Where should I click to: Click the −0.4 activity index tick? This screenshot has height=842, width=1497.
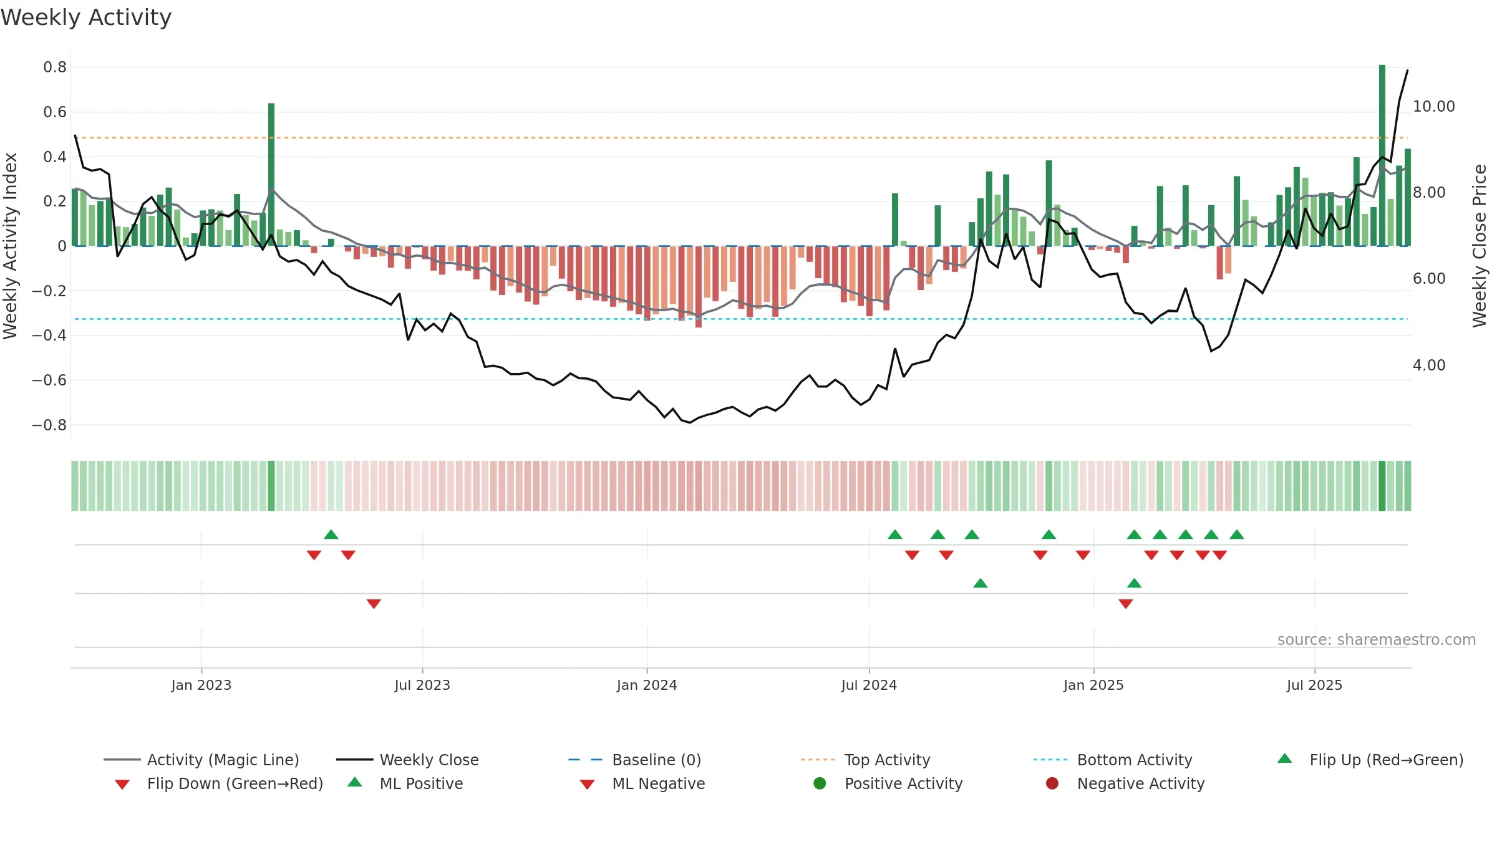49,336
